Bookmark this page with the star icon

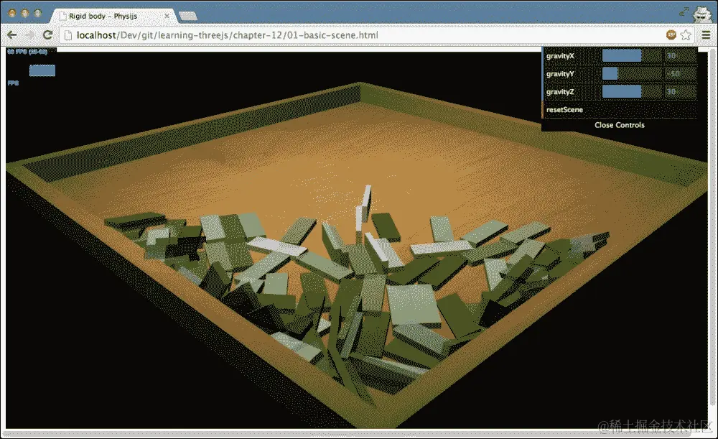(x=686, y=34)
